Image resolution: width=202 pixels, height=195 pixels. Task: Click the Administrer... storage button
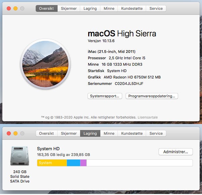176,152
